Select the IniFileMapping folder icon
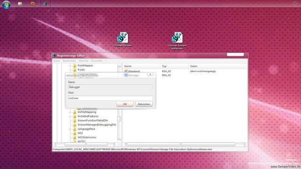Image resolution: width=301 pixels, height=169 pixels. click(75, 112)
